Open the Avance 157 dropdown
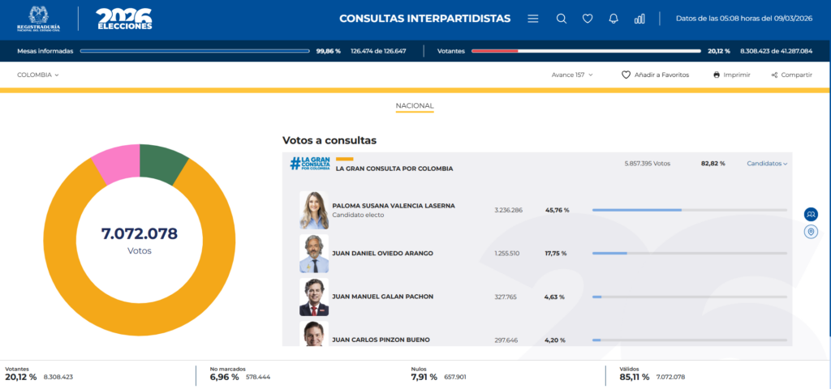 tap(572, 75)
